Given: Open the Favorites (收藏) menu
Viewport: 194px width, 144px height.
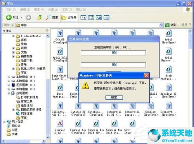Looking at the screenshot, I should [53, 10].
